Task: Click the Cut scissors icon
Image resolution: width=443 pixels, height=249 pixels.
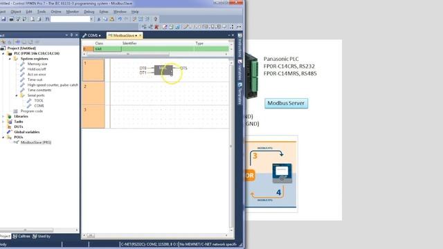Action: [x=99, y=19]
